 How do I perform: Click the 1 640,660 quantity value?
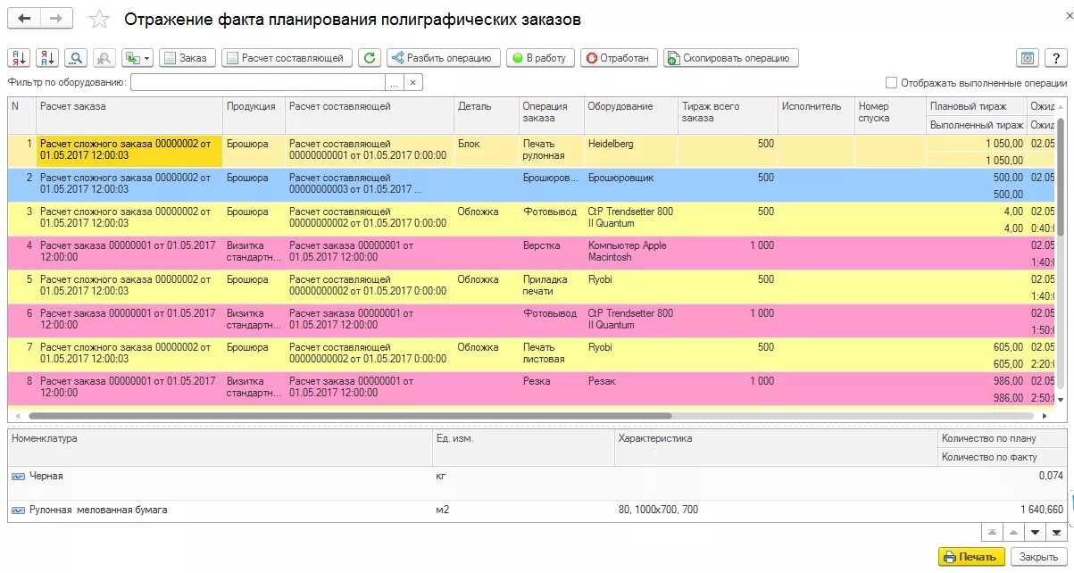[x=1041, y=510]
